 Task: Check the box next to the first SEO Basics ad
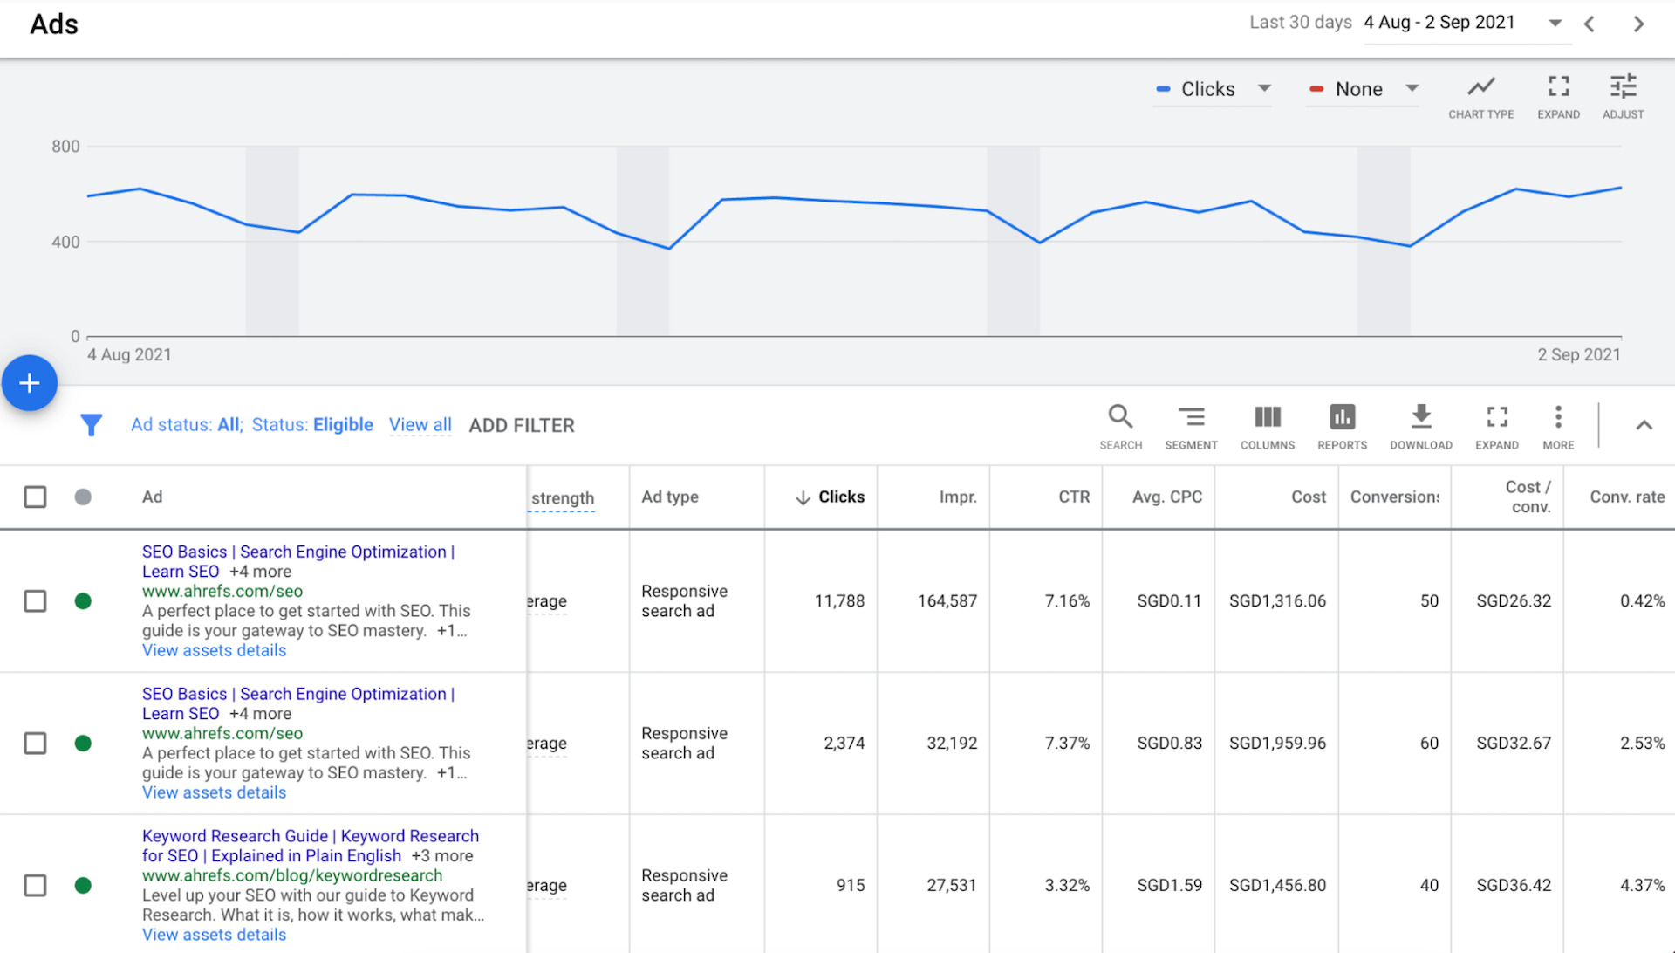coord(35,601)
